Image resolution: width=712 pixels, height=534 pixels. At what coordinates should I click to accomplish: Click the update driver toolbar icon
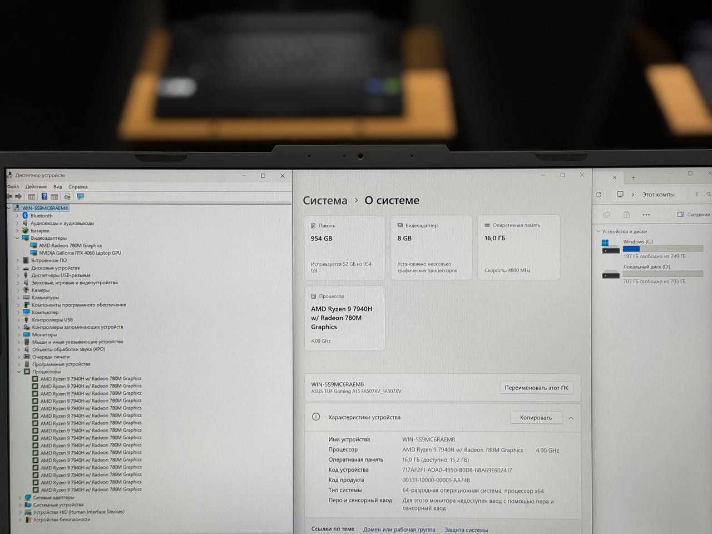click(x=67, y=196)
